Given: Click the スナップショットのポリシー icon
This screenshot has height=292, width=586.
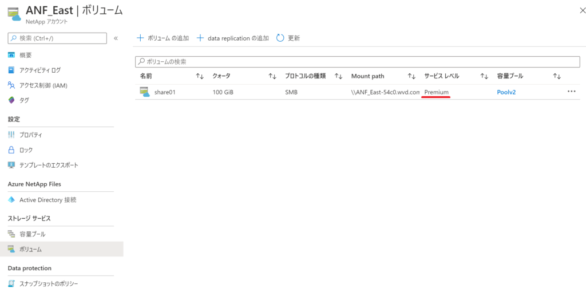Looking at the screenshot, I should (11, 284).
